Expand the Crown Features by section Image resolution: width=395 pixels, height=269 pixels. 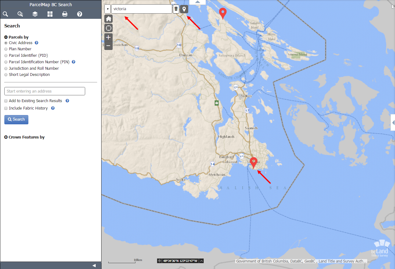coord(6,137)
